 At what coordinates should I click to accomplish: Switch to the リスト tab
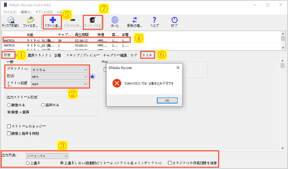click(x=148, y=55)
